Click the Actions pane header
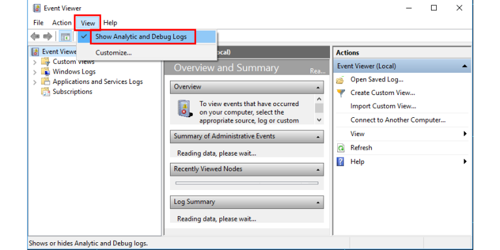The image size is (500, 250). tap(402, 53)
